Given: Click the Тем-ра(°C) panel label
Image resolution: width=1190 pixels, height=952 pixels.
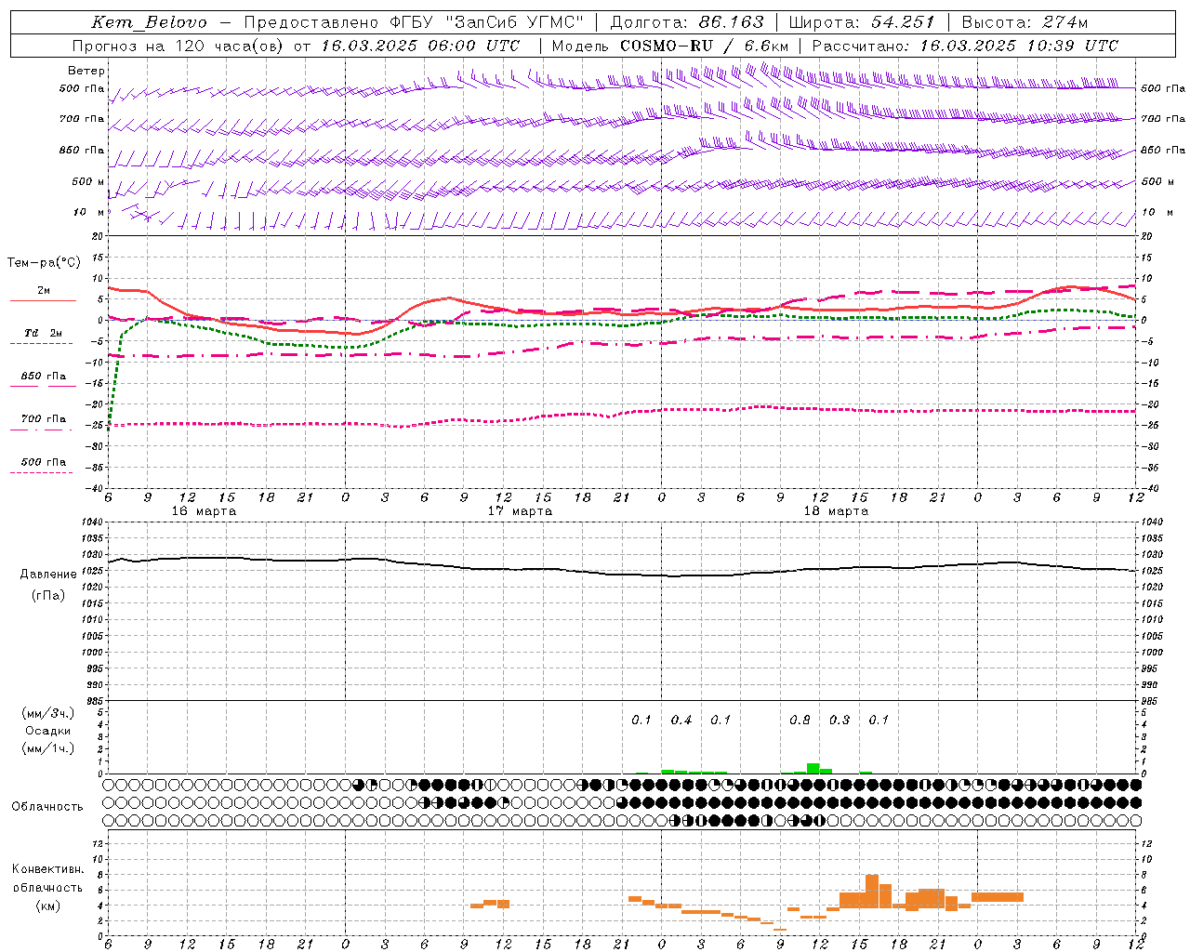Looking at the screenshot, I should pyautogui.click(x=44, y=263).
